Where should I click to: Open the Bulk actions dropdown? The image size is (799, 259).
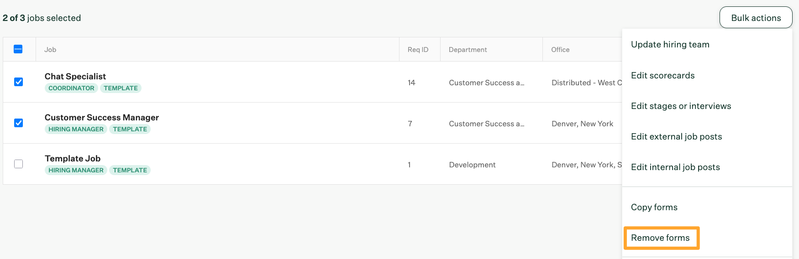[756, 18]
